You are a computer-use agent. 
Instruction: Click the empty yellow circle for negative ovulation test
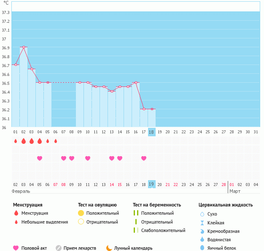point(81,222)
